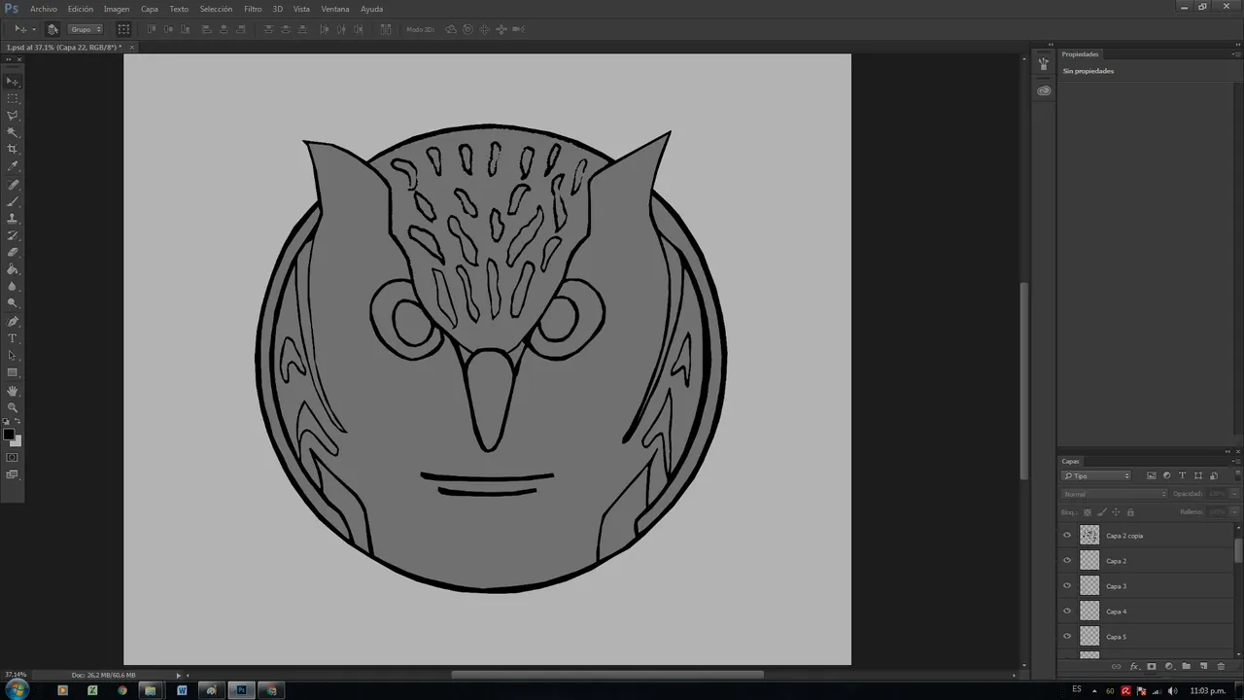Click the foreground black color swatch

click(x=9, y=435)
